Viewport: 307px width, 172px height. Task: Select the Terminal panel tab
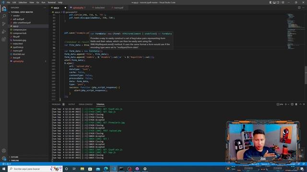click(x=100, y=104)
